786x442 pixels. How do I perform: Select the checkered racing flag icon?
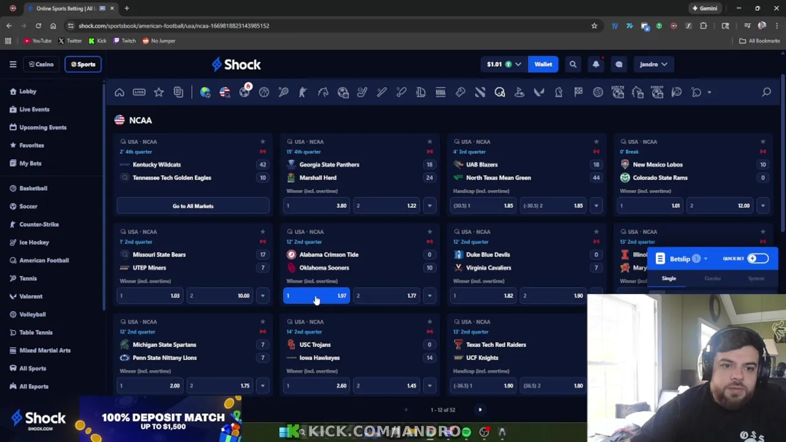point(578,92)
